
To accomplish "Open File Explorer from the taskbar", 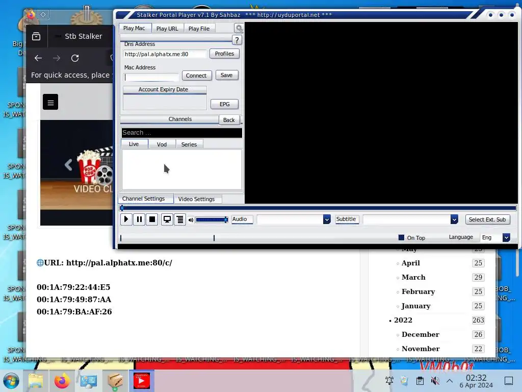I will 36,381.
